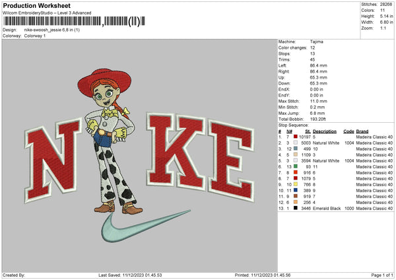Click the "Color changes:" label
The height and width of the screenshot is (280, 396).
click(x=292, y=48)
